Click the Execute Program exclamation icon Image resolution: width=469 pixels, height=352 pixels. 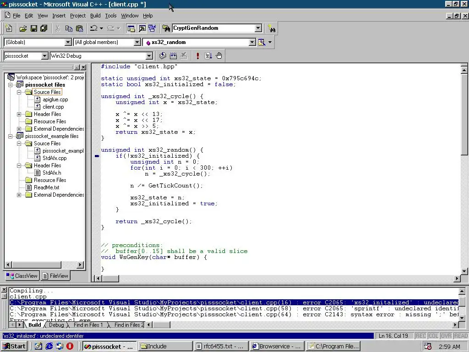(198, 55)
